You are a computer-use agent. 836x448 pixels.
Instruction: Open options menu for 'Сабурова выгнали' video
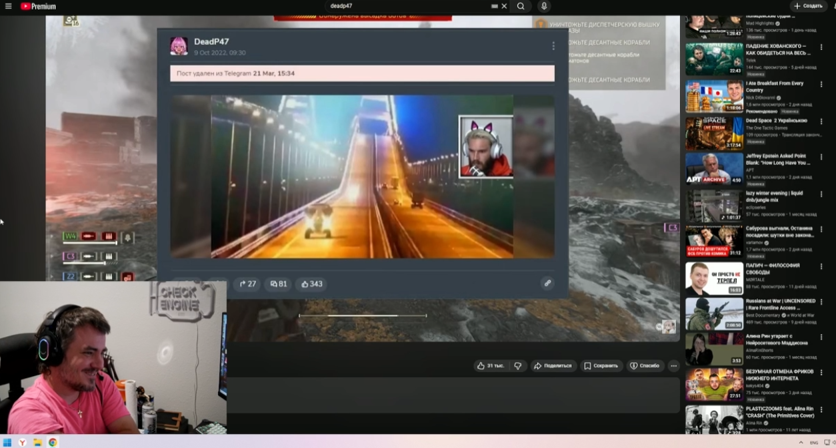[x=821, y=230]
